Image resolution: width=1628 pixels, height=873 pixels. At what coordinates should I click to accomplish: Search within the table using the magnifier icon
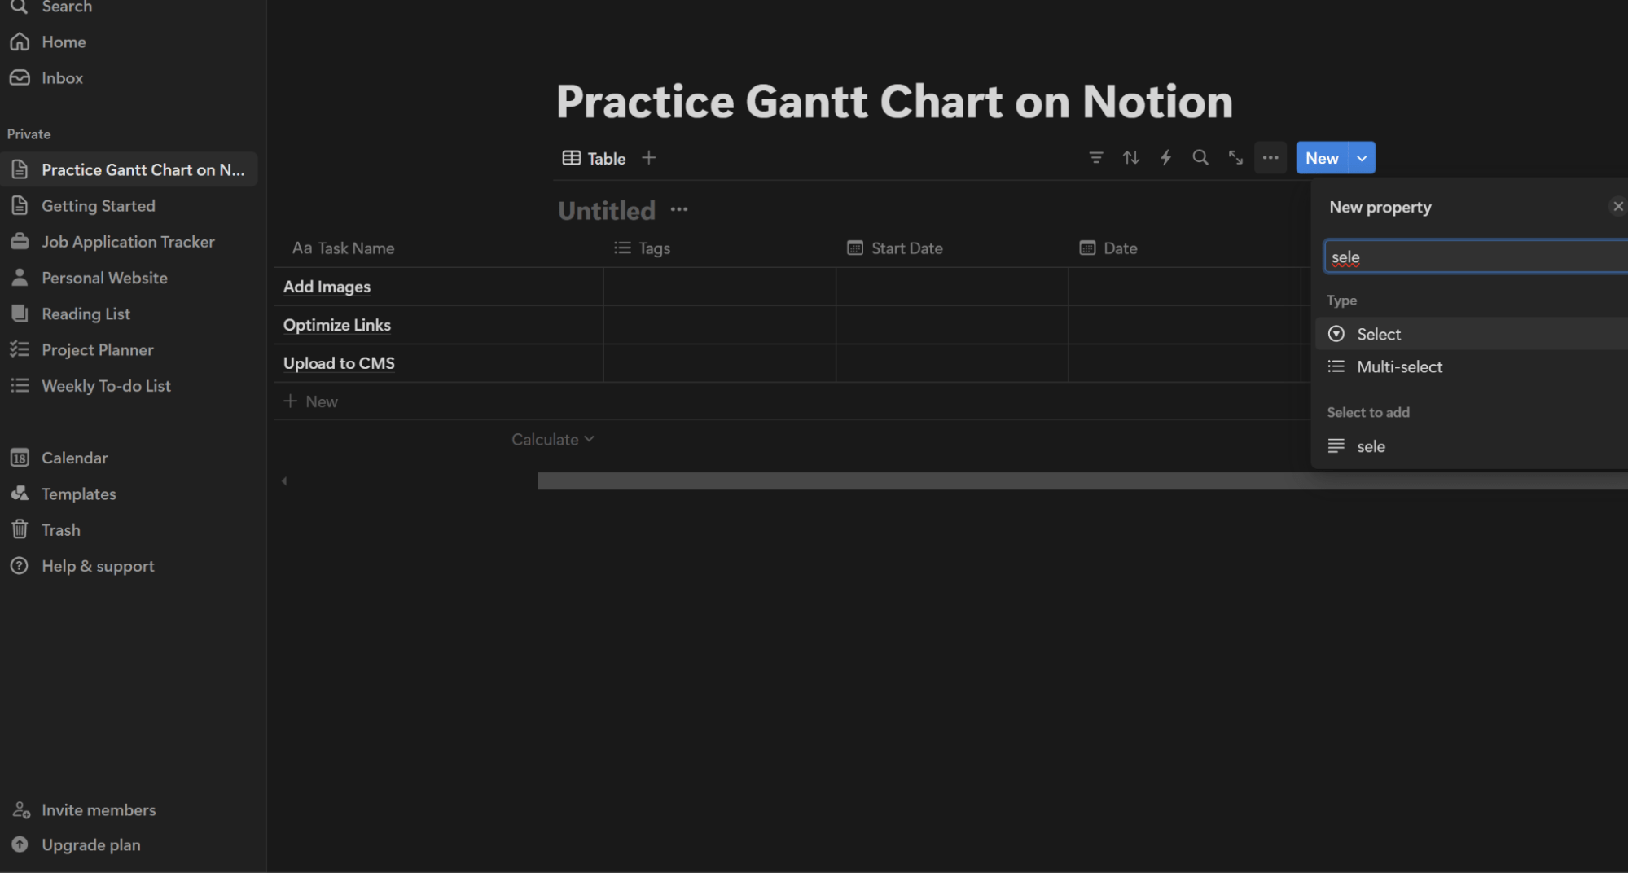click(1200, 157)
